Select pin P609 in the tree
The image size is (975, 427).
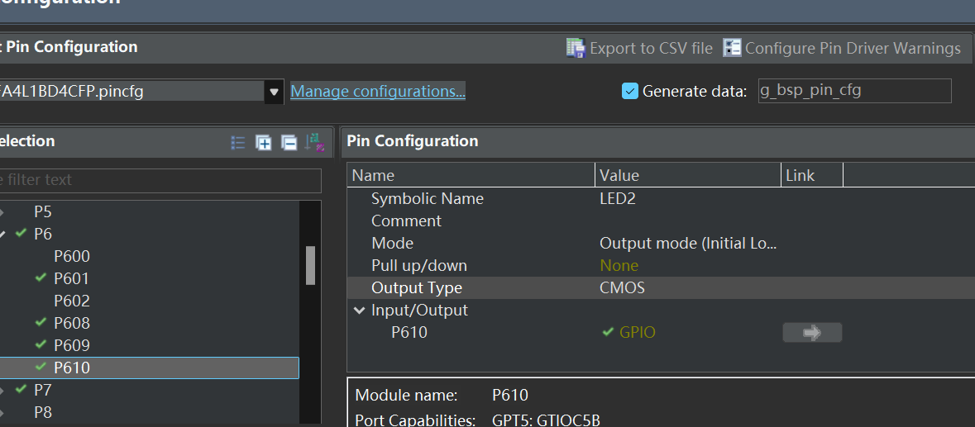pyautogui.click(x=71, y=346)
